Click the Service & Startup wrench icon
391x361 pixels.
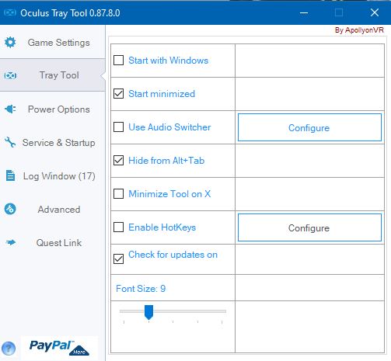10,142
